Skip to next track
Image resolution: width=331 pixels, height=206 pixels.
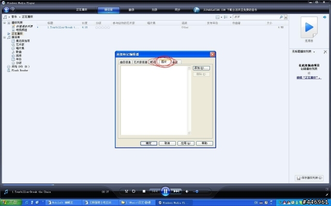coord(176,191)
